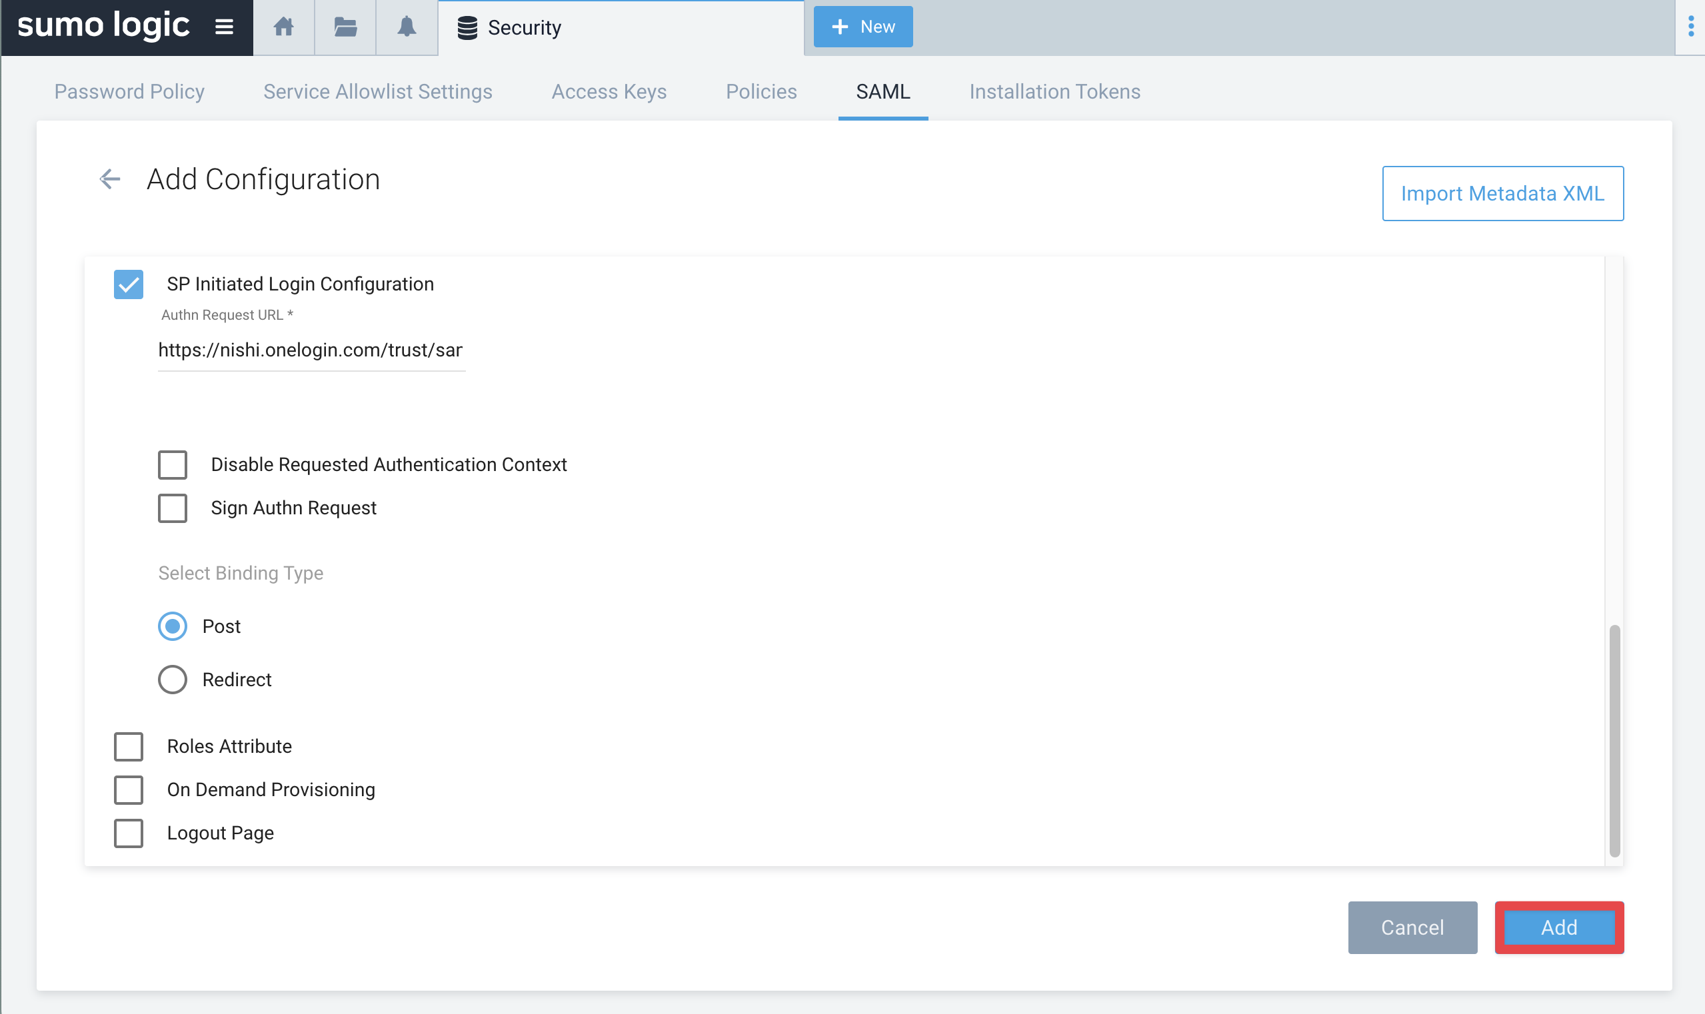Click the vertical dots options menu
Viewport: 1705px width, 1014px height.
point(1690,27)
